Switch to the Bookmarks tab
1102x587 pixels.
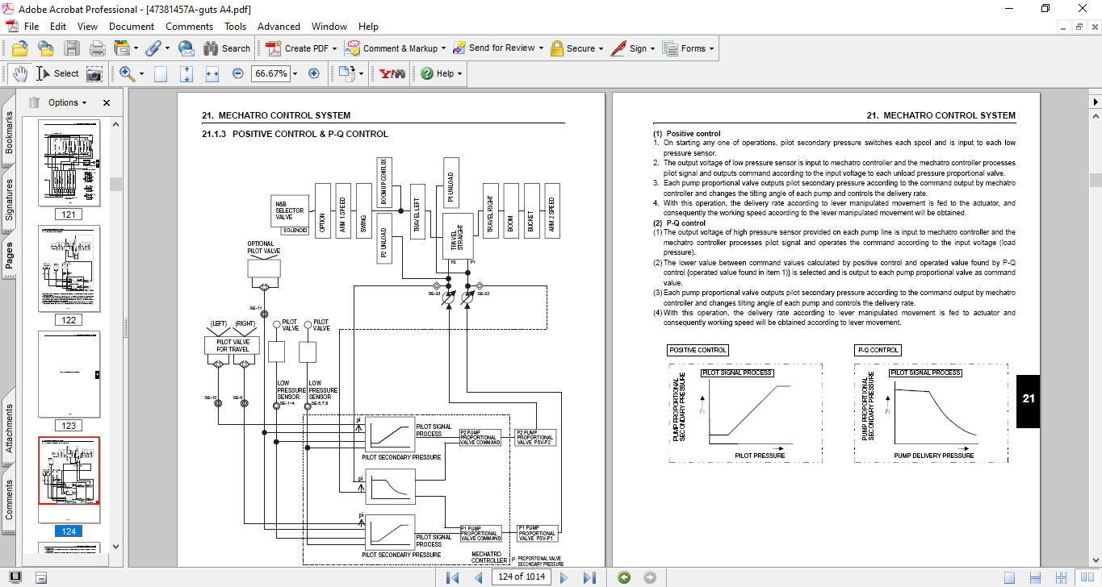(10, 133)
